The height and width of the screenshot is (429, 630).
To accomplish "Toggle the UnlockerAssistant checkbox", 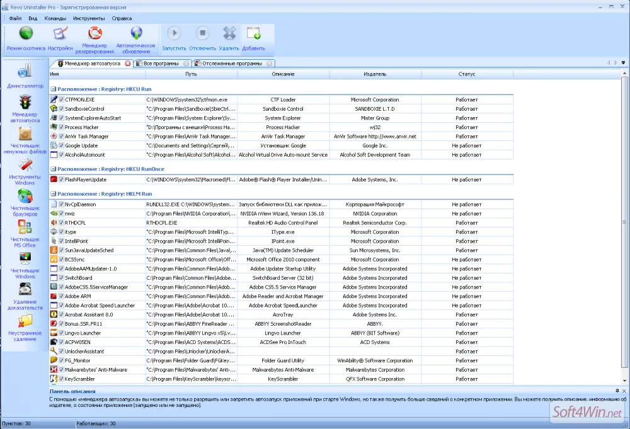I will 61,351.
